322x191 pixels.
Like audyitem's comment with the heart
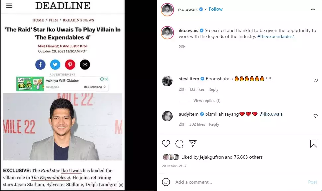tap(315, 116)
